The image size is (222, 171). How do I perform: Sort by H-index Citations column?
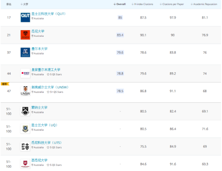click(x=142, y=4)
